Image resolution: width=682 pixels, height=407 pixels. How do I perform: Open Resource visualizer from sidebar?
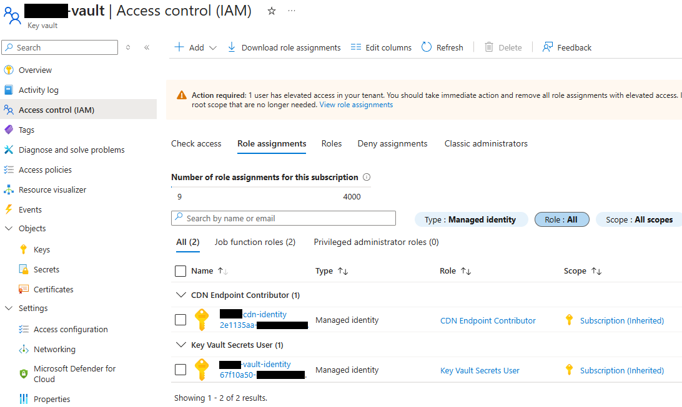52,189
